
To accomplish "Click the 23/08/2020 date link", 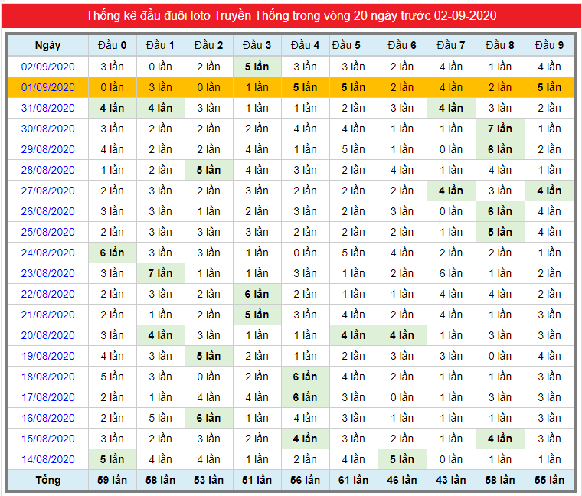I will (x=48, y=273).
